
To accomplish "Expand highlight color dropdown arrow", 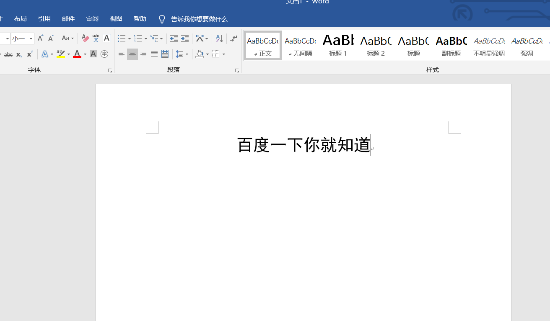I will pos(68,54).
